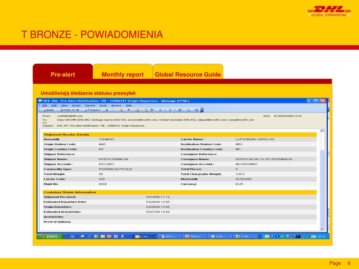Click shipper name WYETH FARMA SA

click(x=113, y=159)
